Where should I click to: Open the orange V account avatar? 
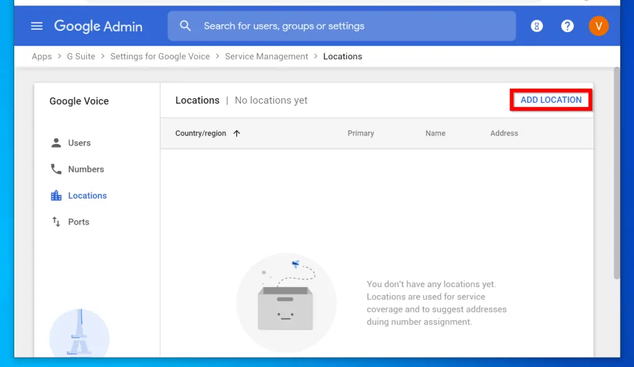point(598,26)
